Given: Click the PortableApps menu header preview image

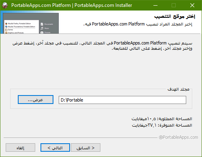Looking at the screenshot, I should click(x=31, y=23).
